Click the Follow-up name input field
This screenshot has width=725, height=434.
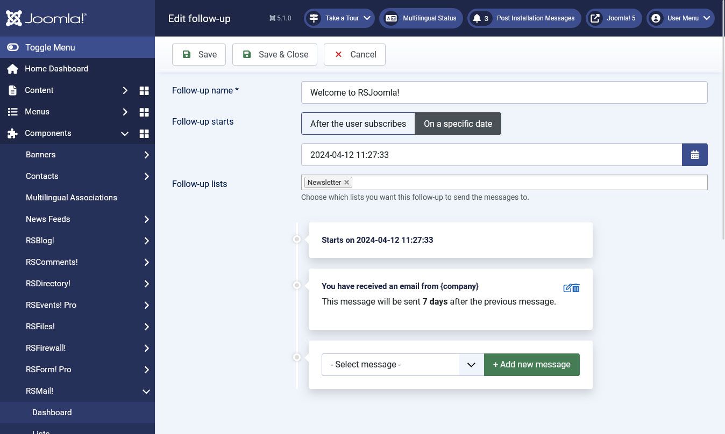point(504,92)
